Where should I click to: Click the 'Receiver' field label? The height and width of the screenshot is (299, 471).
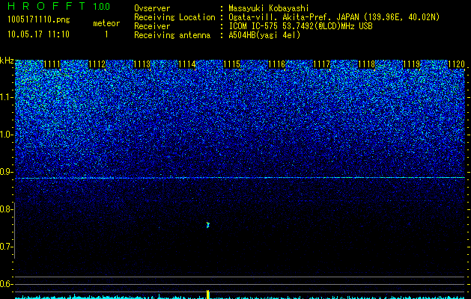pyautogui.click(x=152, y=26)
